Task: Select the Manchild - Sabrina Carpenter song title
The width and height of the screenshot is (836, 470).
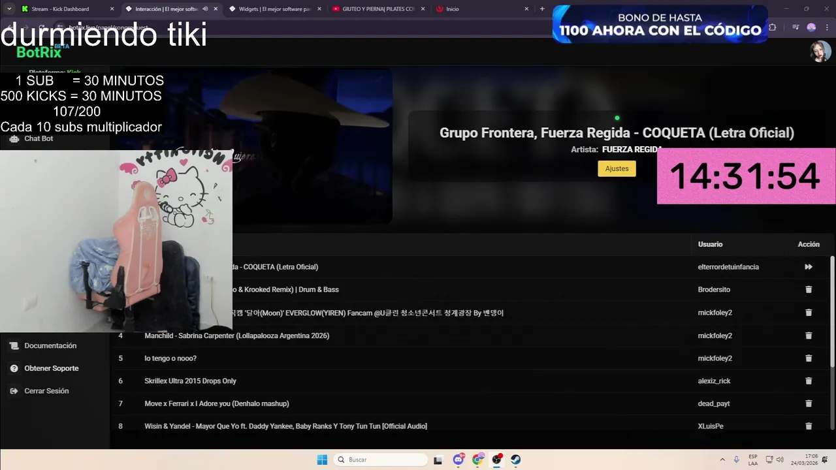Action: (x=236, y=336)
